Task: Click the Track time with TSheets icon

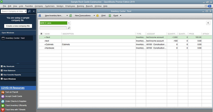Action: pyautogui.click(x=3, y=110)
